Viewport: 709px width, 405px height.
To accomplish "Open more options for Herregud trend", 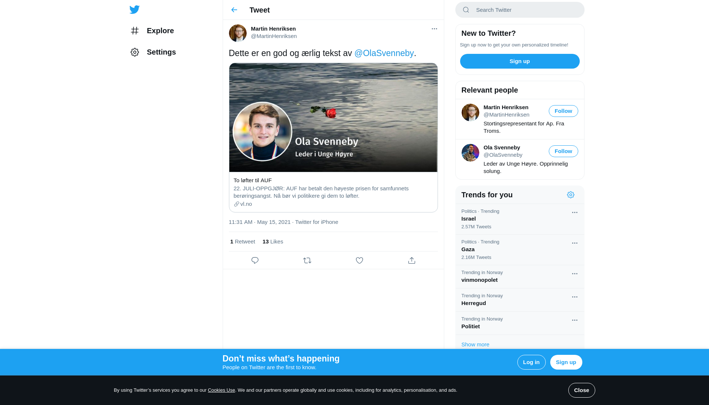I will coord(575,297).
